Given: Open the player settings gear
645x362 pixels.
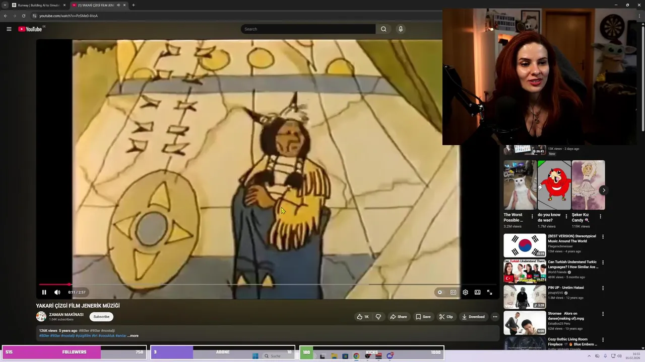Looking at the screenshot, I should pos(465,292).
